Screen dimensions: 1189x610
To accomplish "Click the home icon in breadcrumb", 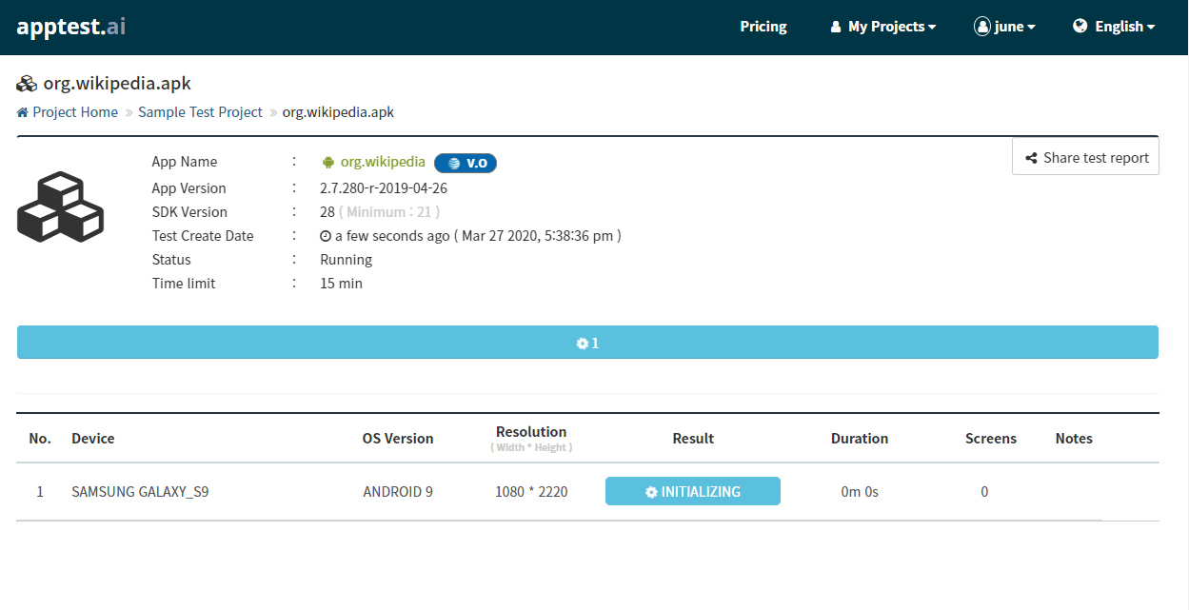I will coord(23,112).
